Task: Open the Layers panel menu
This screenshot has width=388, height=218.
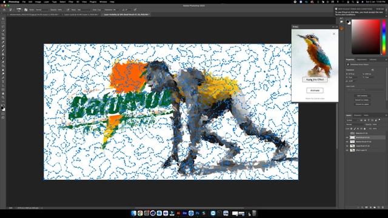Action: (386, 115)
